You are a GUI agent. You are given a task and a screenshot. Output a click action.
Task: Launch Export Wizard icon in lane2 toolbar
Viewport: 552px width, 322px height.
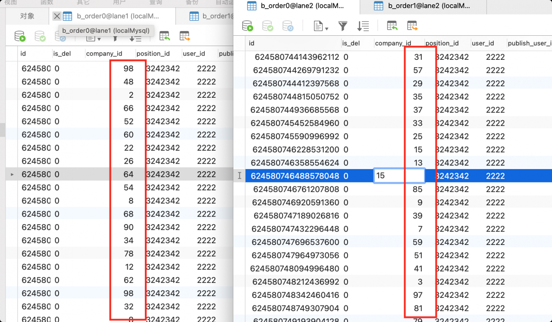pos(412,26)
